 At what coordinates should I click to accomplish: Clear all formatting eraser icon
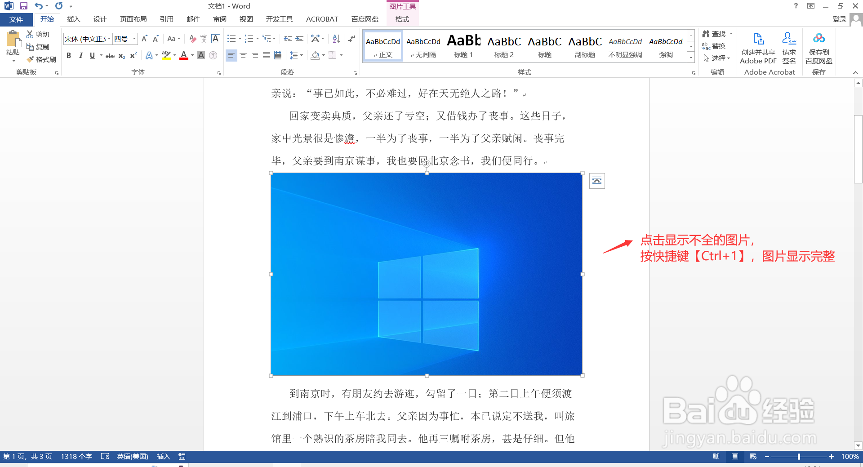click(192, 39)
